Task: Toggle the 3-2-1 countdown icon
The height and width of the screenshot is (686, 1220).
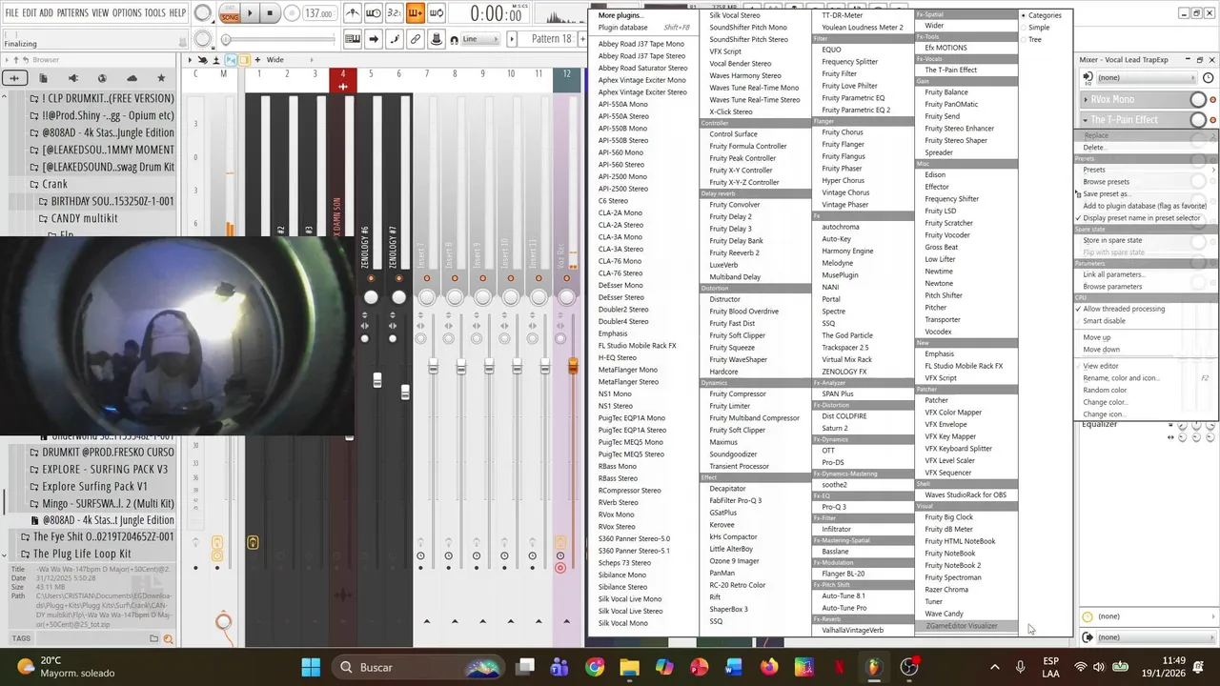Action: coord(394,13)
